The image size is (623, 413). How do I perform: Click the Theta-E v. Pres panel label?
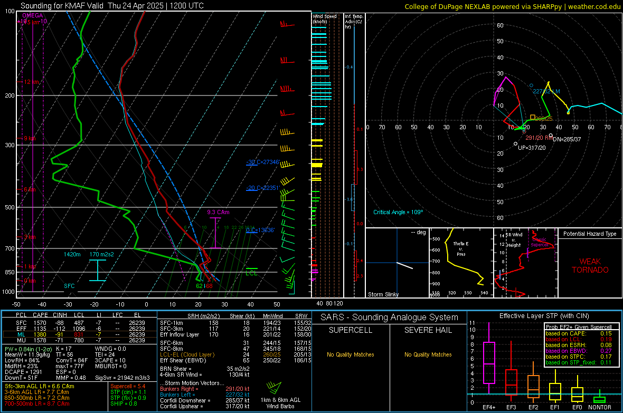pos(460,248)
